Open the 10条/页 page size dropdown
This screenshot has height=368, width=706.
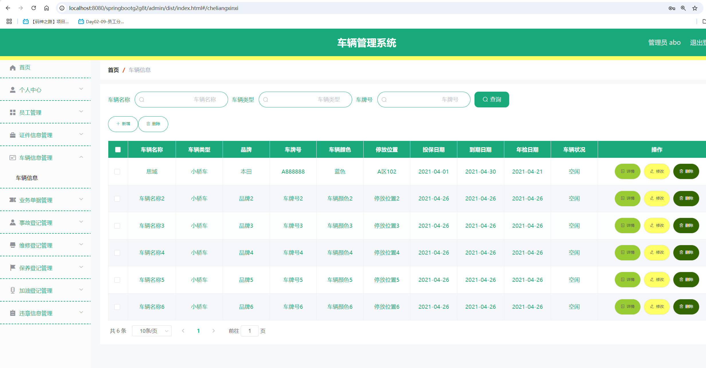pyautogui.click(x=152, y=331)
